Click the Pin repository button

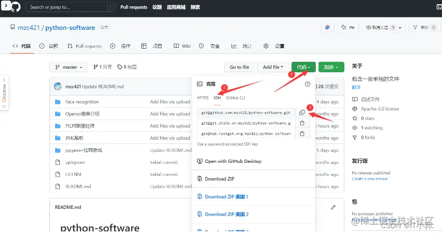tap(348, 27)
